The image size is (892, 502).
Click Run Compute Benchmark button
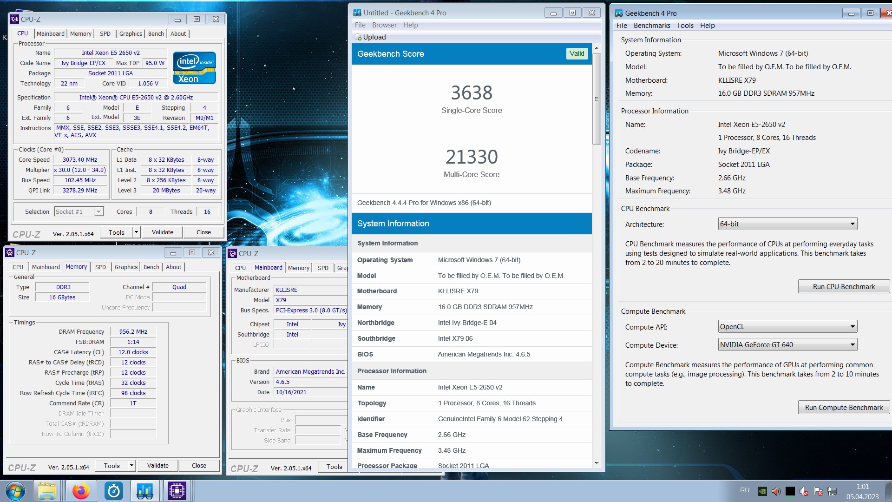coord(844,408)
